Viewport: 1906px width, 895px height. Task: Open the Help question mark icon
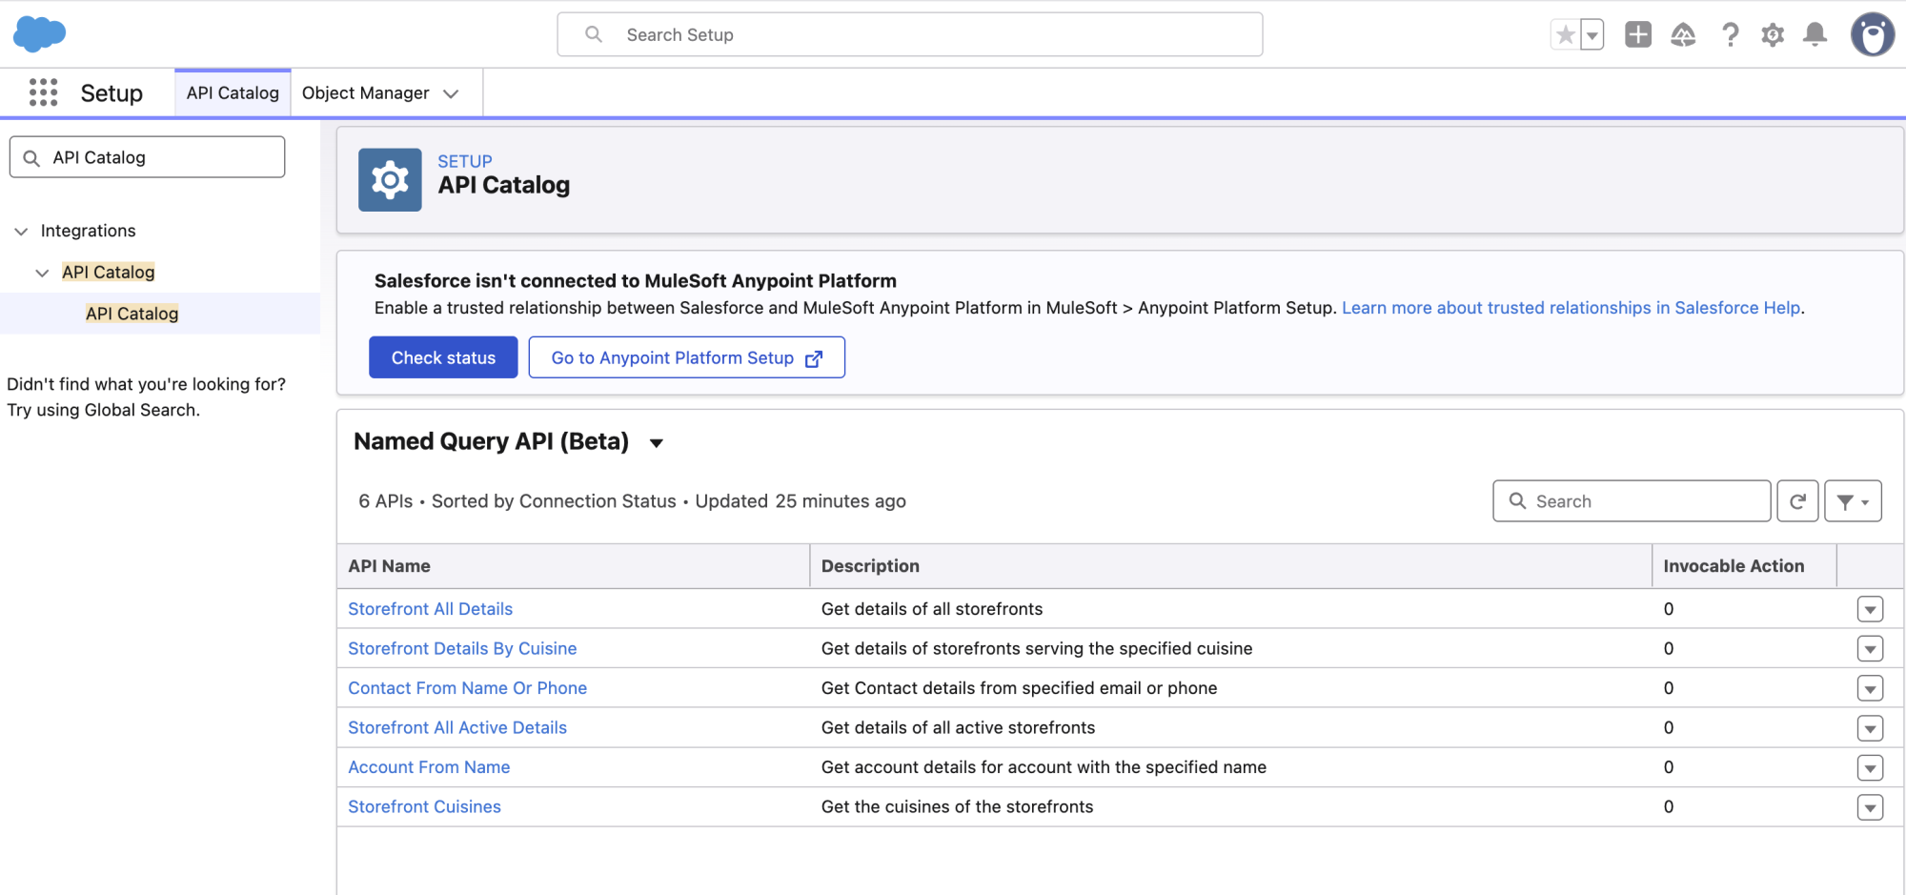click(x=1730, y=35)
